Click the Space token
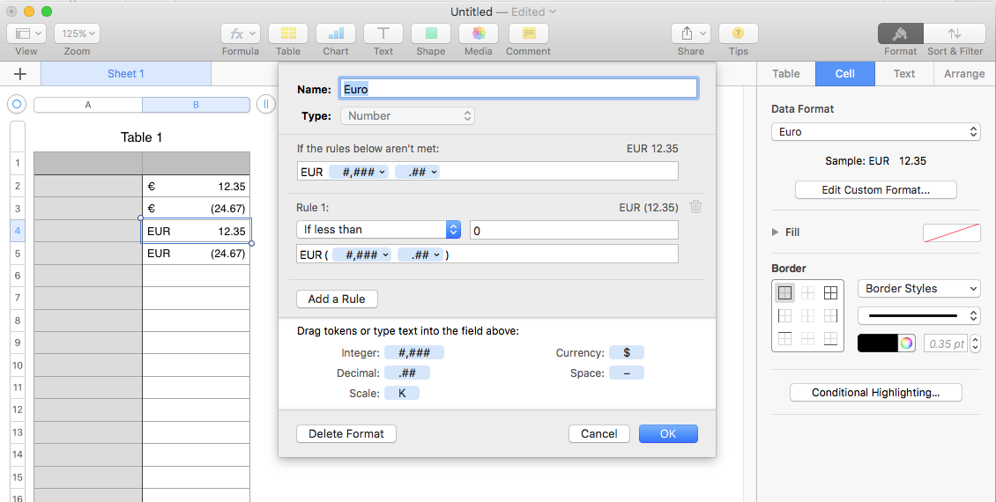996x502 pixels. pyautogui.click(x=627, y=373)
